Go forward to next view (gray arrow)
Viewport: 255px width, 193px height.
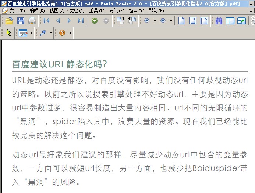tap(106, 21)
